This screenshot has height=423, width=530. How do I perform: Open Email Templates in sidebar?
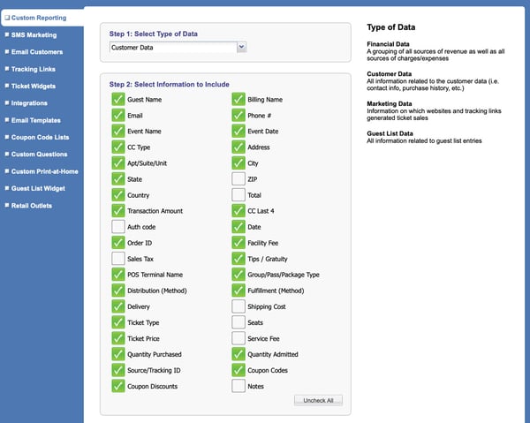click(x=36, y=120)
